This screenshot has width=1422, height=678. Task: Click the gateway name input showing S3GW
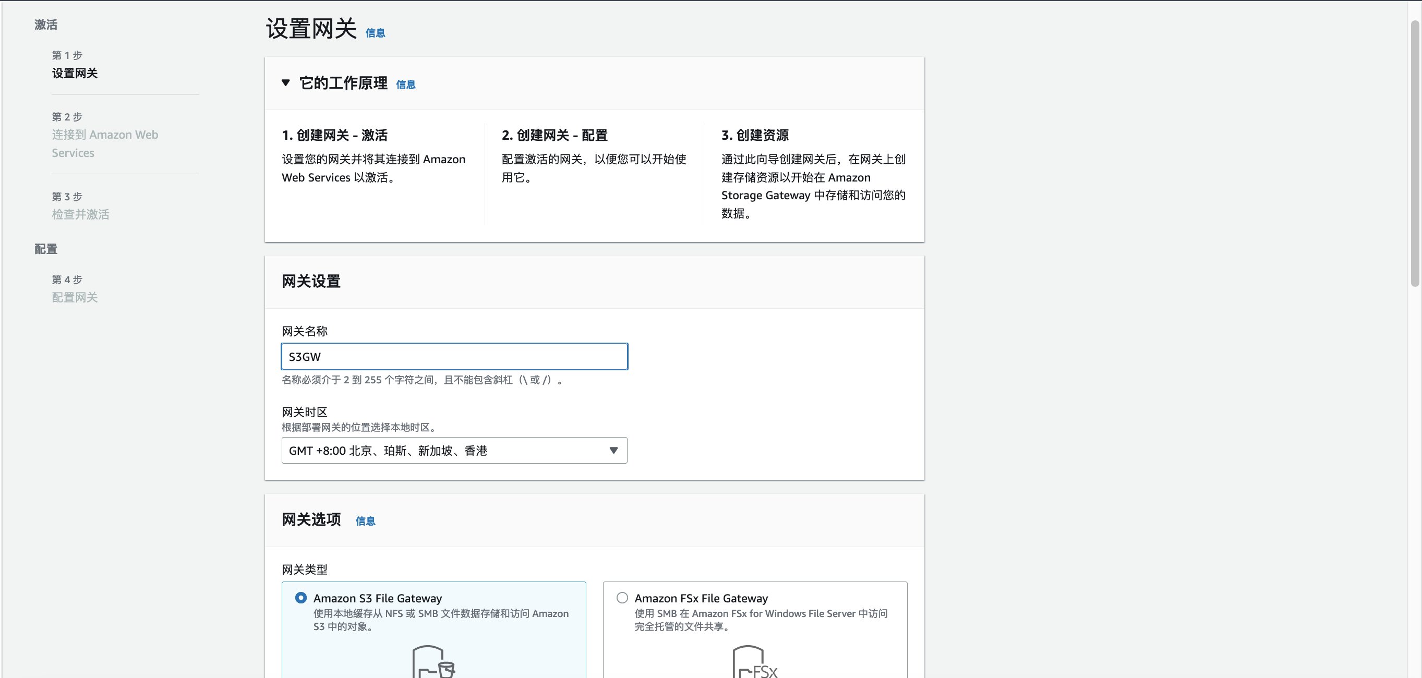point(454,356)
